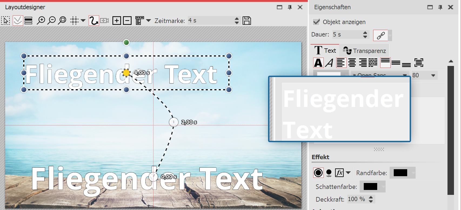Center-align the text horizontally
The image size is (461, 210).
(352, 63)
